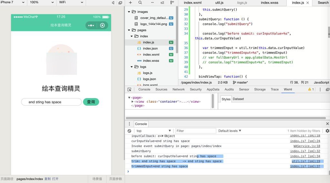Open file search magnifier in explorer toolbar
Image resolution: width=330 pixels, height=183 pixels.
(140, 3)
